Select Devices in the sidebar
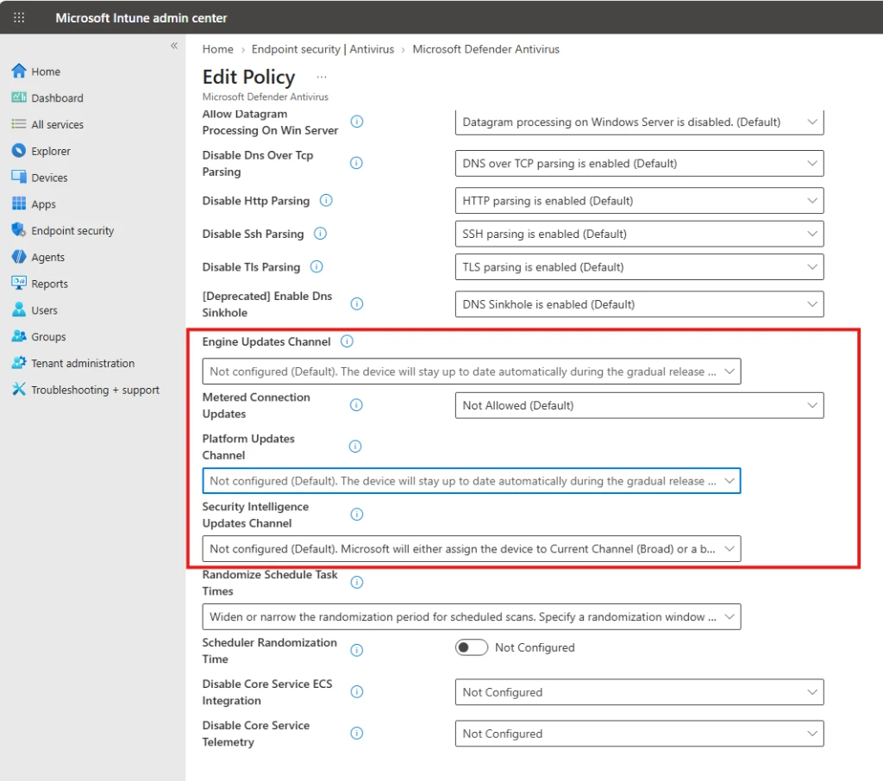The image size is (883, 781). tap(49, 178)
